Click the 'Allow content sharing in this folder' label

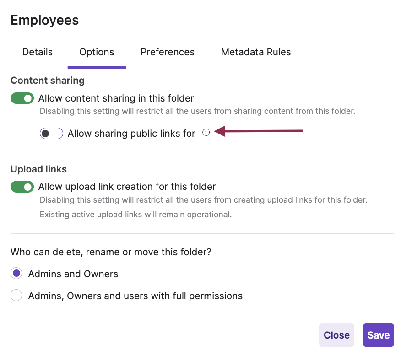click(x=116, y=98)
